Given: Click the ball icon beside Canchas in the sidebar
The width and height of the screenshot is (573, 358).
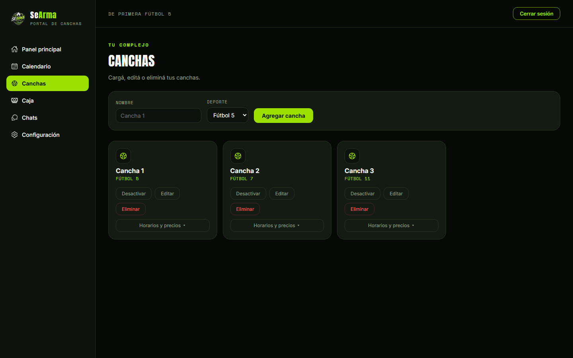Looking at the screenshot, I should 15,84.
